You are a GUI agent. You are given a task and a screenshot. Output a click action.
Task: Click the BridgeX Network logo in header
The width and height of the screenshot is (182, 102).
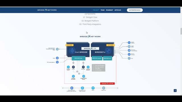(x=47, y=10)
